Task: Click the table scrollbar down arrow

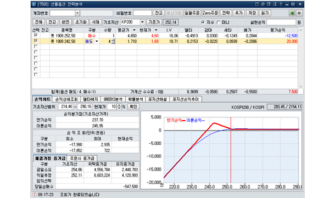Action: coord(300,87)
